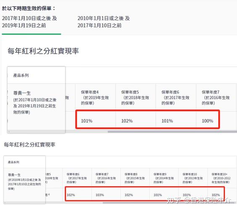The width and height of the screenshot is (237, 210).
Task: Click 尊貴一生 row label in bottom table
Action: pyautogui.click(x=14, y=175)
